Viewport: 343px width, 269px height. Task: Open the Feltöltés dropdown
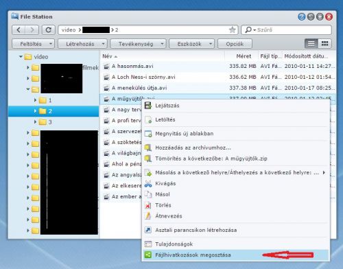[33, 44]
